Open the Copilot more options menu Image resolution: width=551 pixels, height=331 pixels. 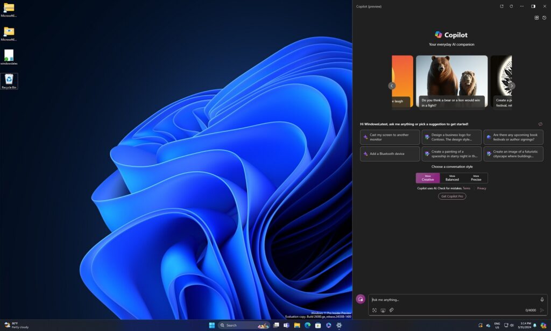[x=521, y=6]
